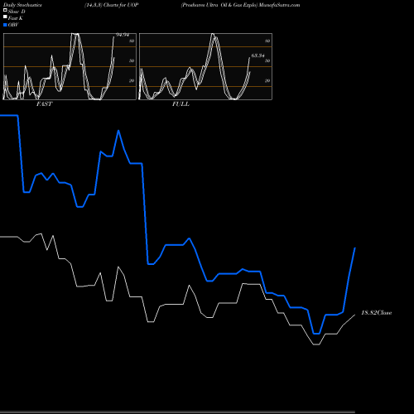Image resolution: width=414 pixels, height=414 pixels.
Task: Click the 50 axis label in FAST chart
Action: click(x=132, y=60)
